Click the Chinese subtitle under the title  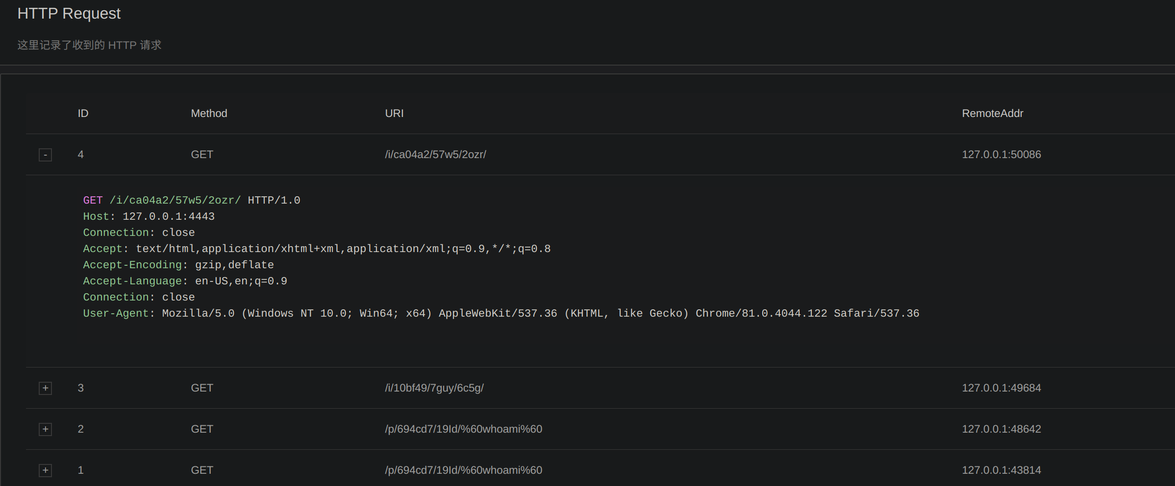89,45
